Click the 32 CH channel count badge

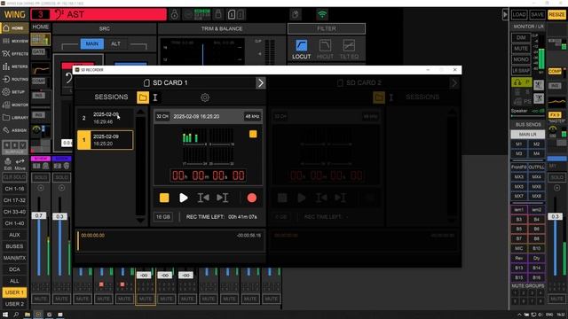[x=162, y=116]
